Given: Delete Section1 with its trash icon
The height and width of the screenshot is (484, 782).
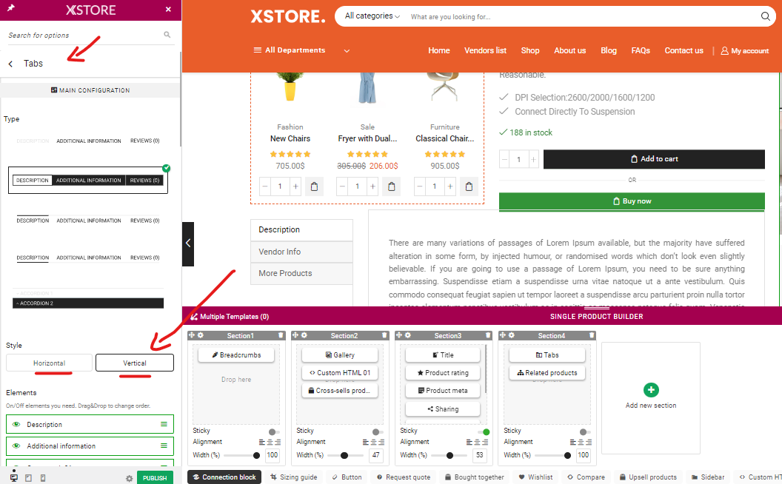Looking at the screenshot, I should pyautogui.click(x=281, y=335).
